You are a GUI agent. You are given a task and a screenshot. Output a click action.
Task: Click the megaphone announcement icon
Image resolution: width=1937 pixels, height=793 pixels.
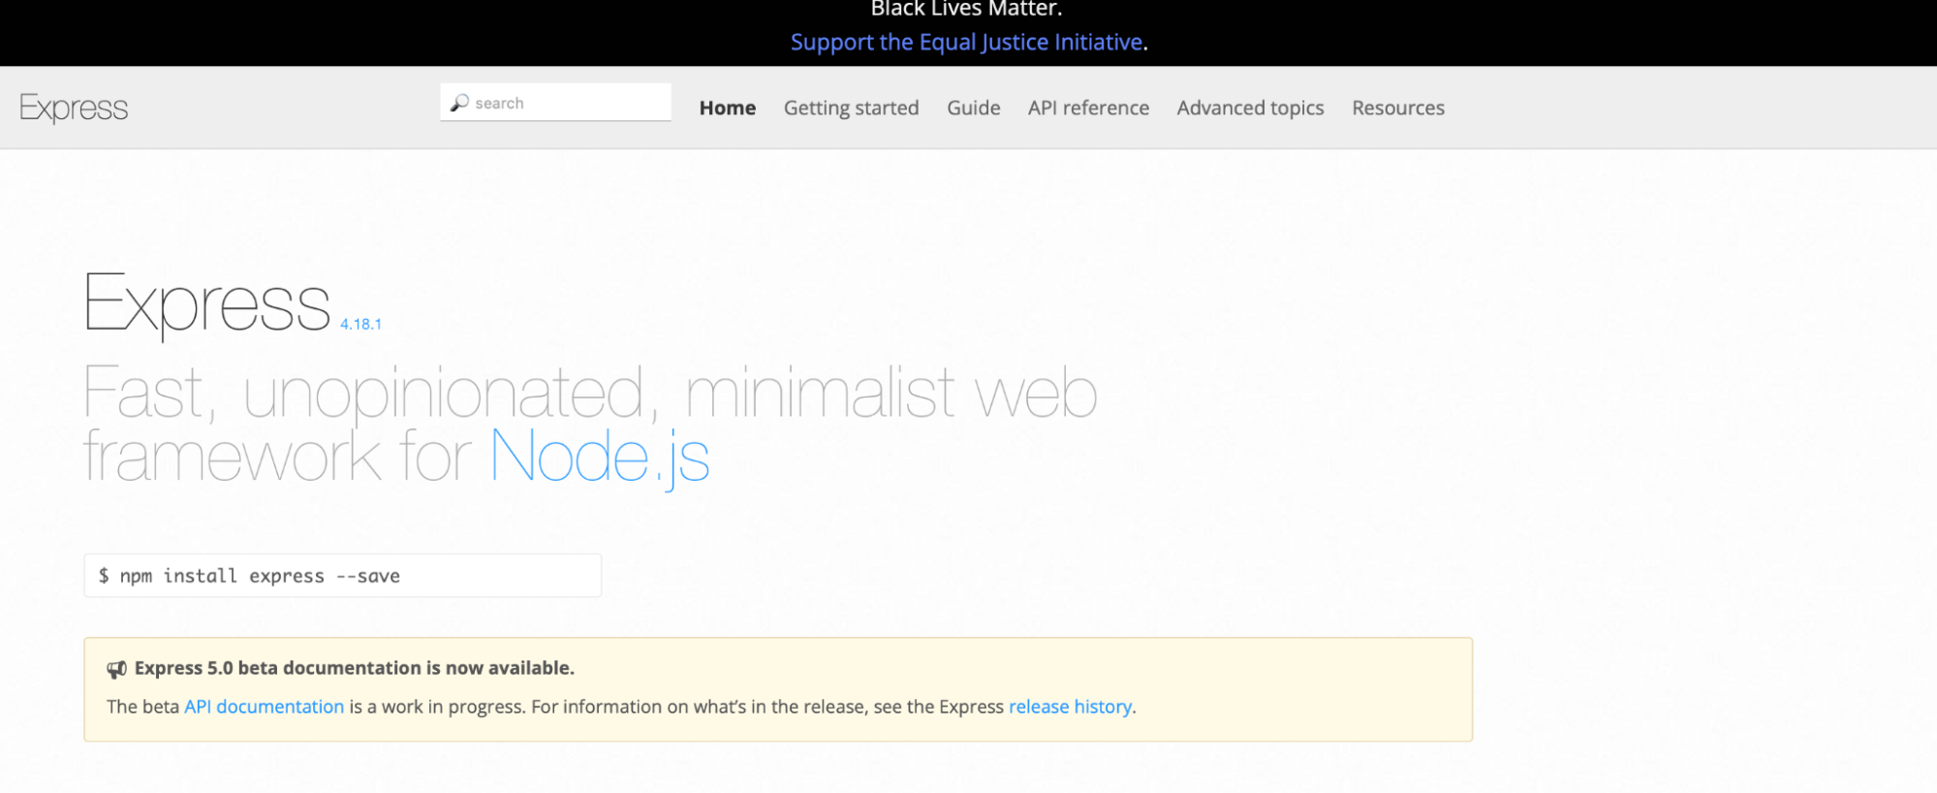pyautogui.click(x=116, y=669)
